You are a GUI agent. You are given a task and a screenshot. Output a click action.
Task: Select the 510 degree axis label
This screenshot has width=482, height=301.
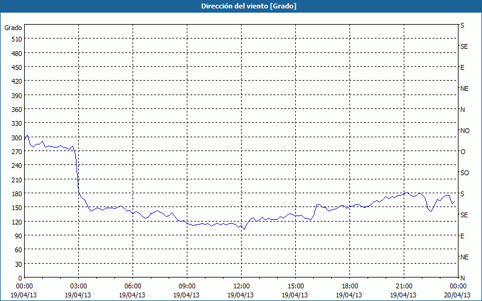click(17, 39)
